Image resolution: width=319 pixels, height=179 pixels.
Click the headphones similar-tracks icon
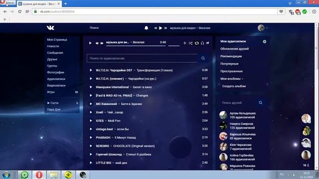202,43
